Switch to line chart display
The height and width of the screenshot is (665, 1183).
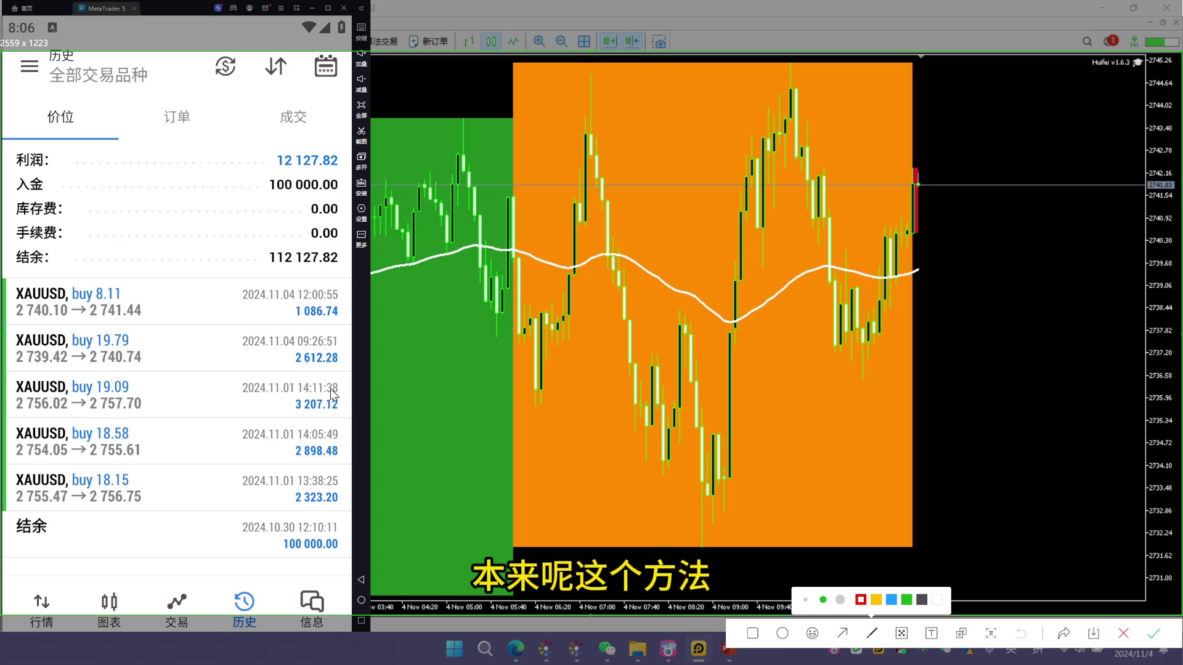[513, 41]
